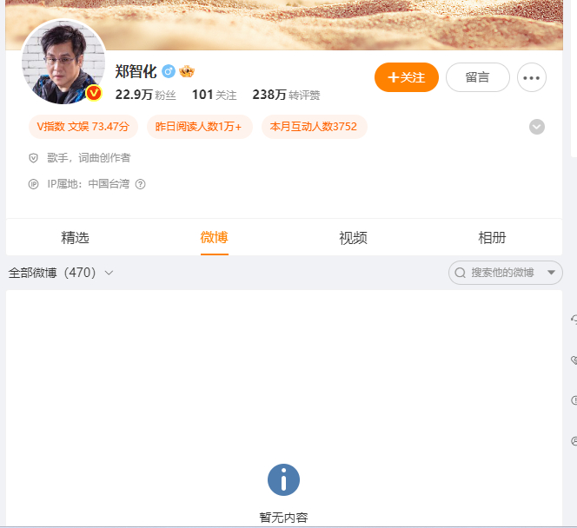The image size is (577, 528).
Task: Switch to the 精选 tab
Action: 75,238
